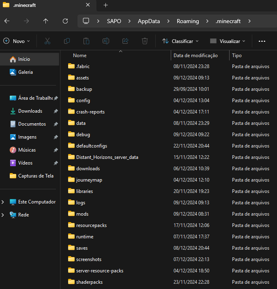Open a new tab with plus button
277x289 pixels.
[106, 5]
